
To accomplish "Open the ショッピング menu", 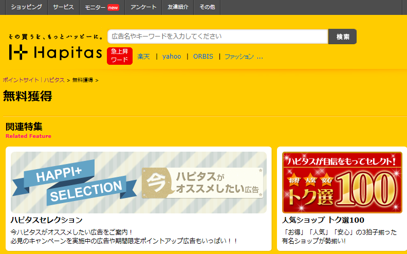I will pyautogui.click(x=26, y=7).
